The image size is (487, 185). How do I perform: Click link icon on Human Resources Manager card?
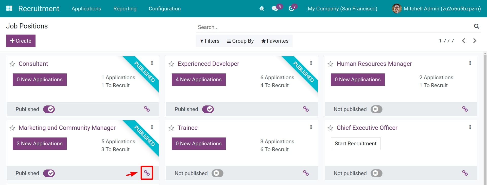pyautogui.click(x=465, y=109)
